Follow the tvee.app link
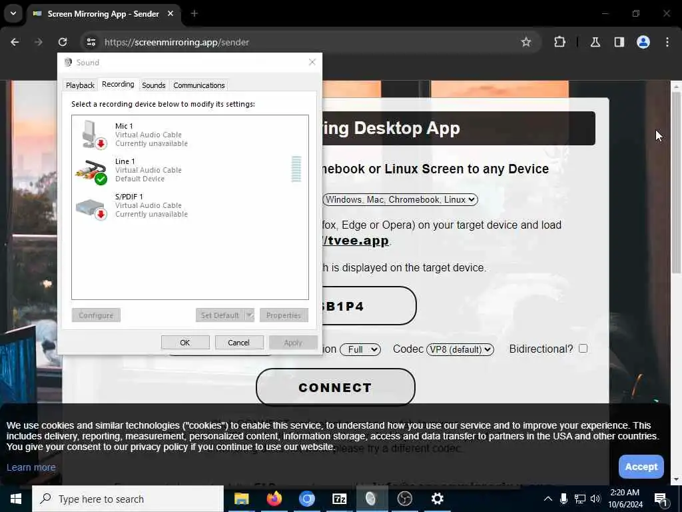The image size is (682, 512). click(x=356, y=240)
